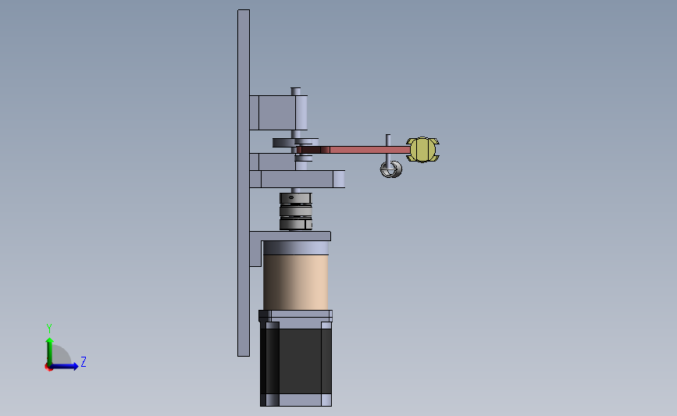677x416 pixels.
Task: Click the Y label on the axis triad
Action: pyautogui.click(x=49, y=329)
